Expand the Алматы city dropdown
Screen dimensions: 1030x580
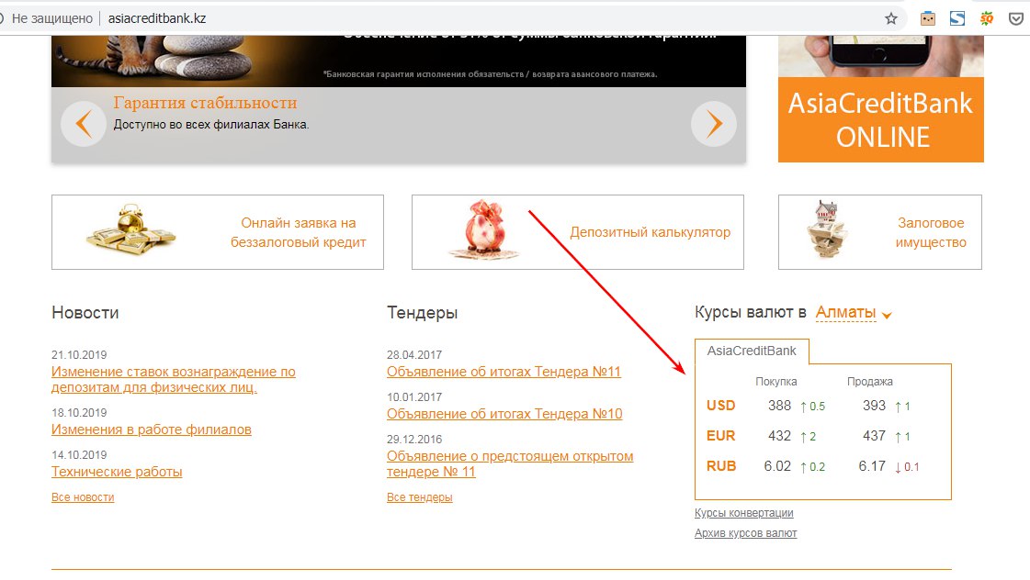(854, 313)
